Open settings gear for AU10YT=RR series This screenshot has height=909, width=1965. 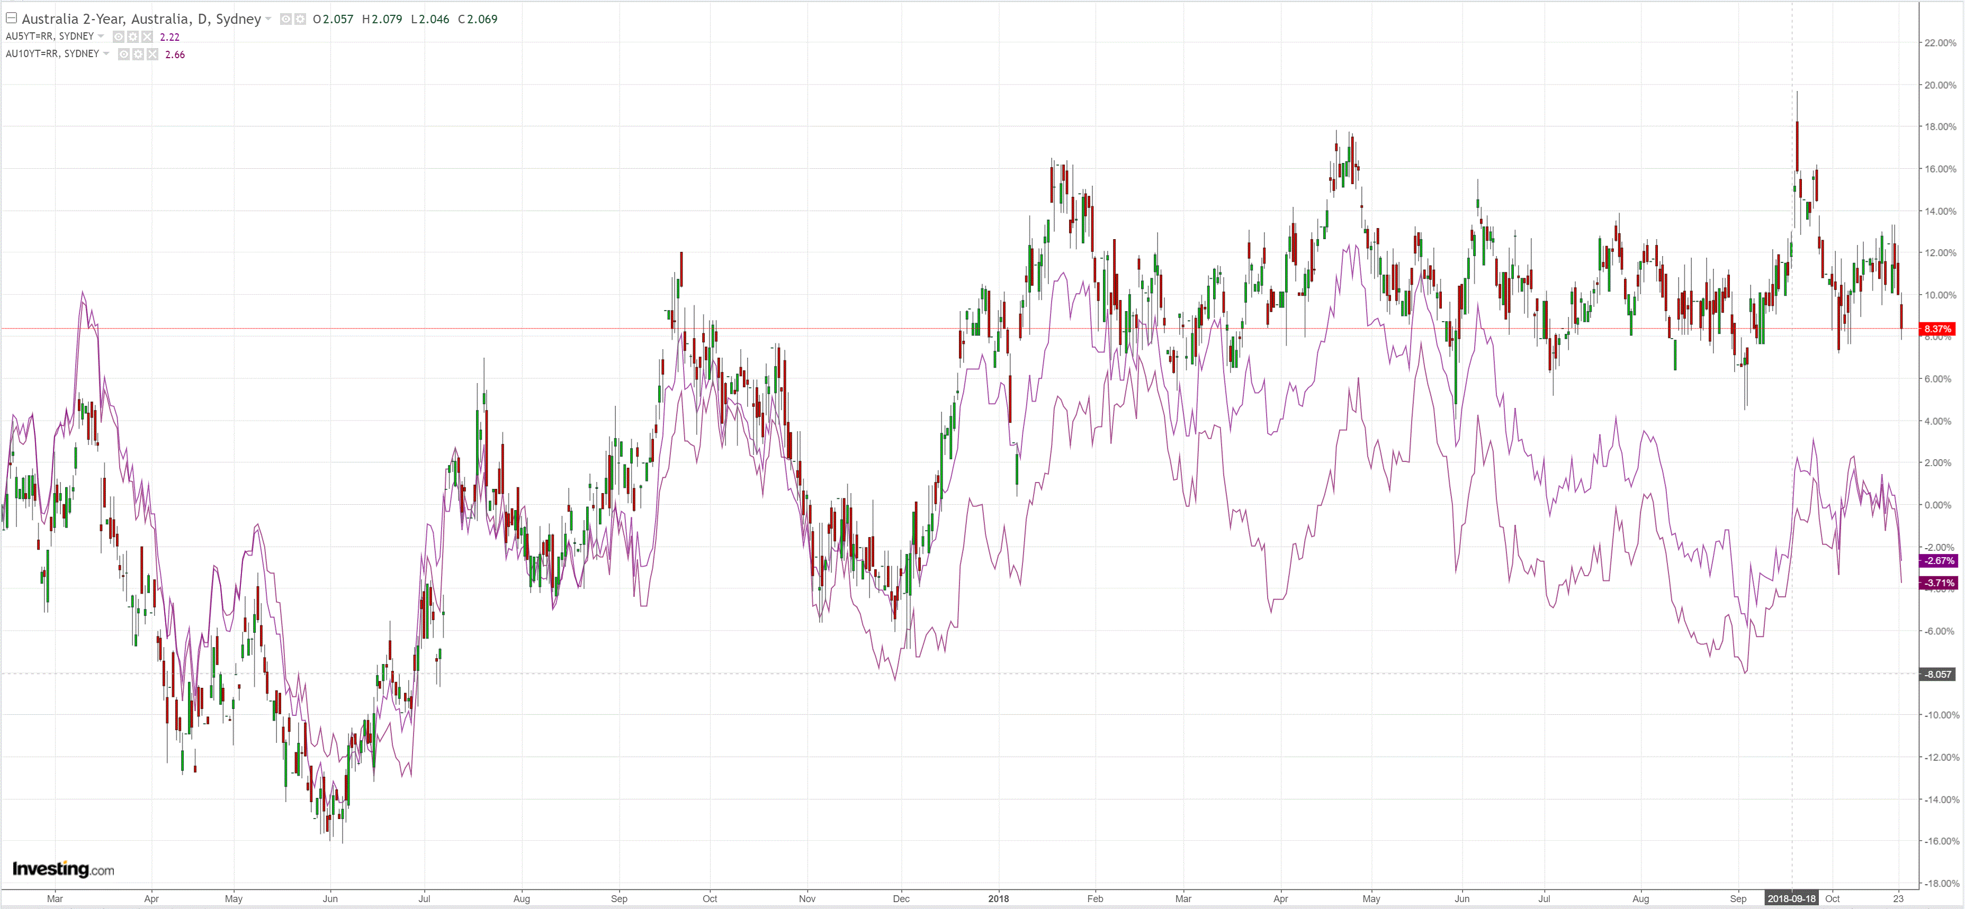[138, 54]
